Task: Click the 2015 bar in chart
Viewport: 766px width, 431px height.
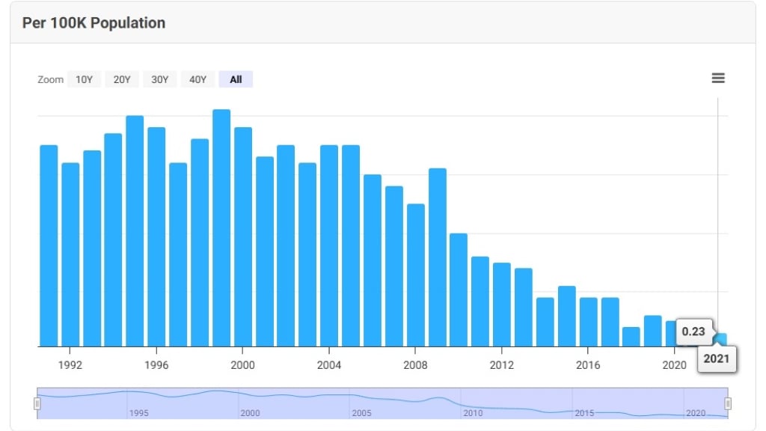Action: coord(567,317)
